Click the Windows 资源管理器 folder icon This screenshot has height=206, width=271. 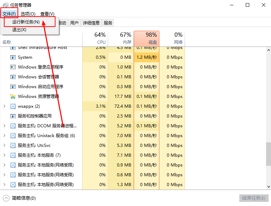[x=13, y=97]
